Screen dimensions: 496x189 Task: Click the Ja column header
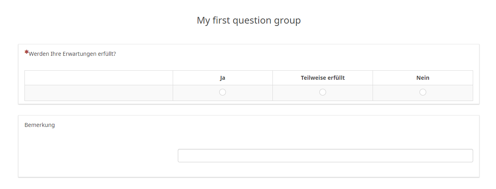223,78
